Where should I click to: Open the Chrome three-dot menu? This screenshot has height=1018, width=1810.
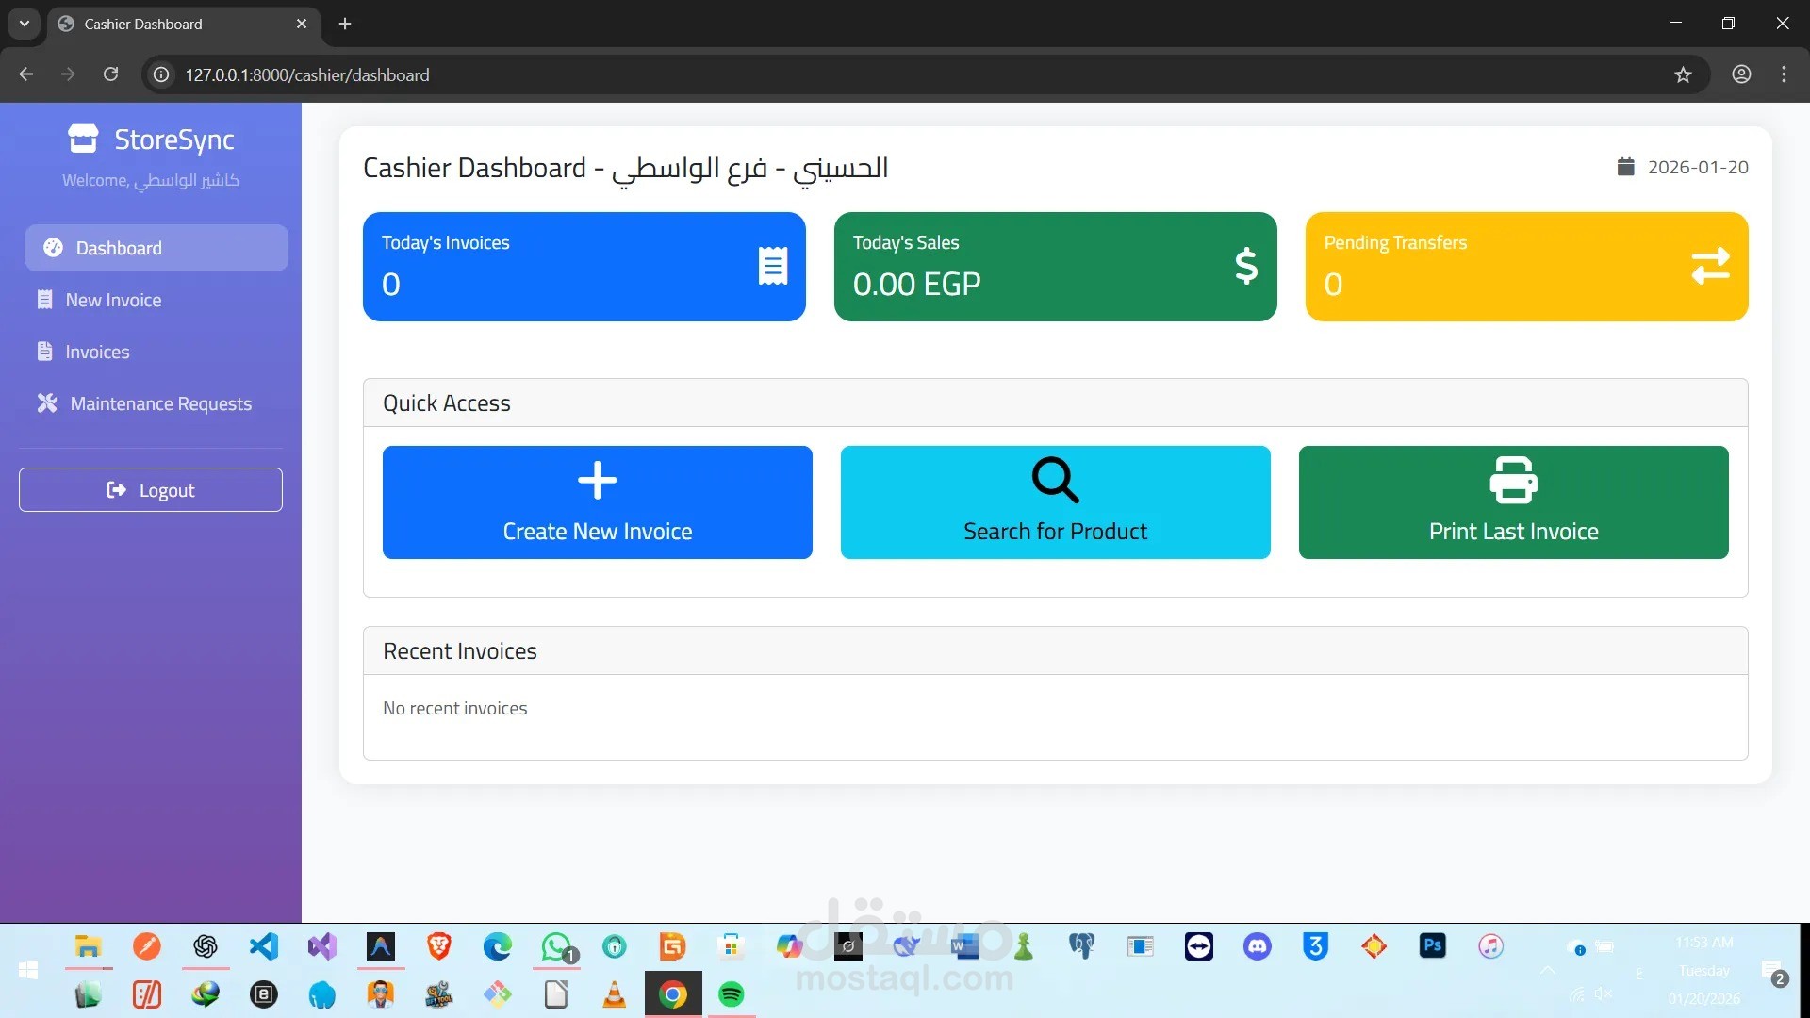click(1784, 74)
